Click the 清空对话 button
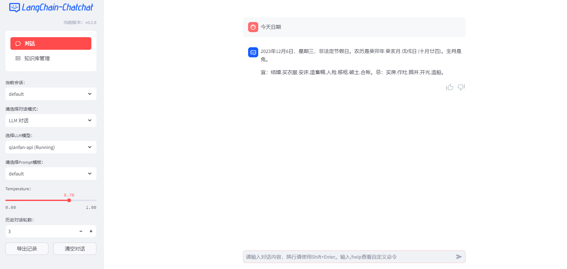 (x=75, y=249)
